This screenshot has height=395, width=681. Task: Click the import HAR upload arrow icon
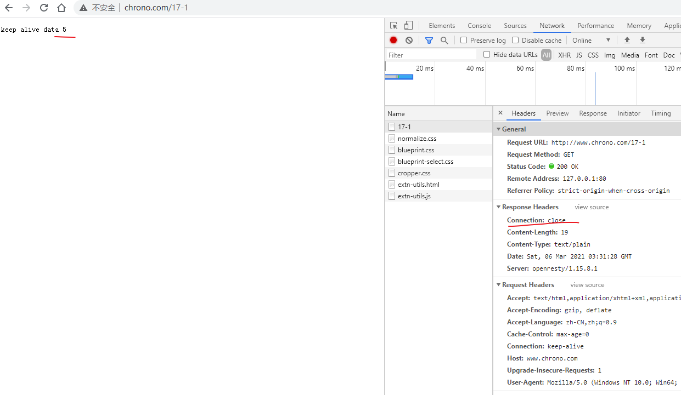click(627, 40)
